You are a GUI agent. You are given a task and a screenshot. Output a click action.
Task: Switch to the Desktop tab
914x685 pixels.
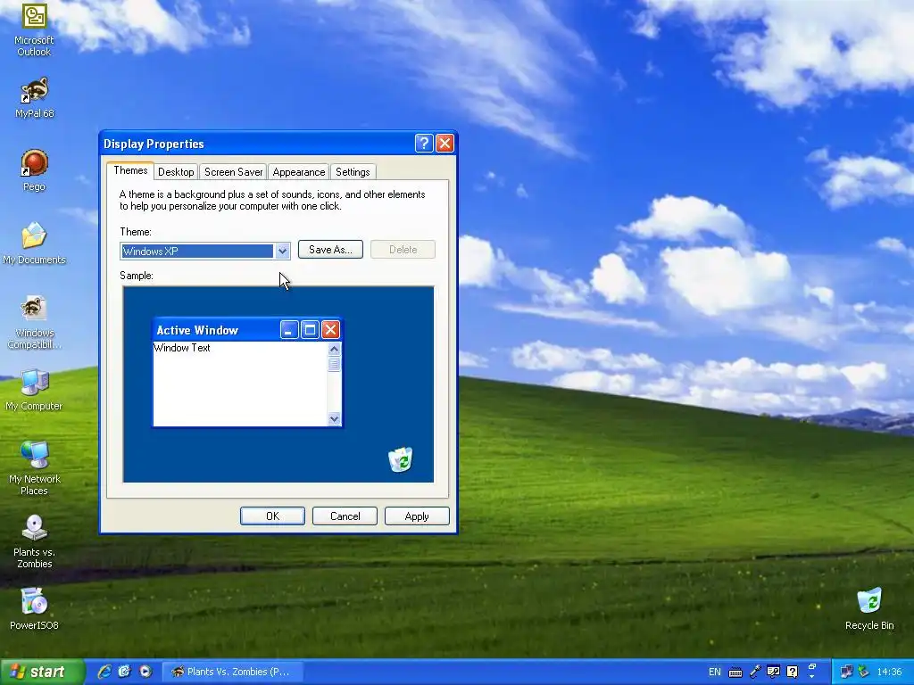(x=176, y=172)
